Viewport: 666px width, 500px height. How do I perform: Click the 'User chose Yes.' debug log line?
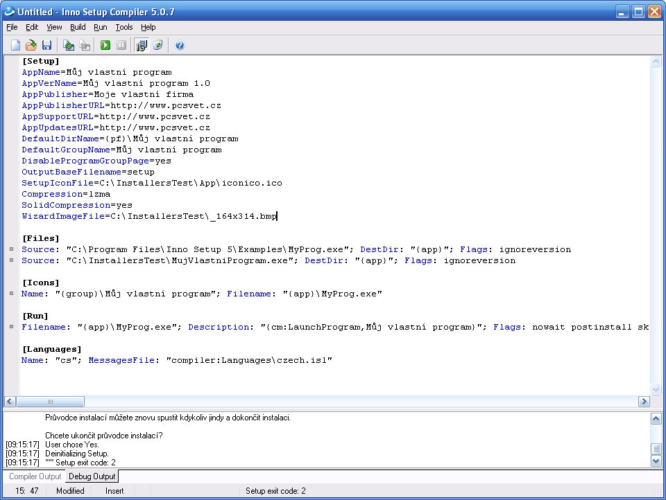[71, 445]
